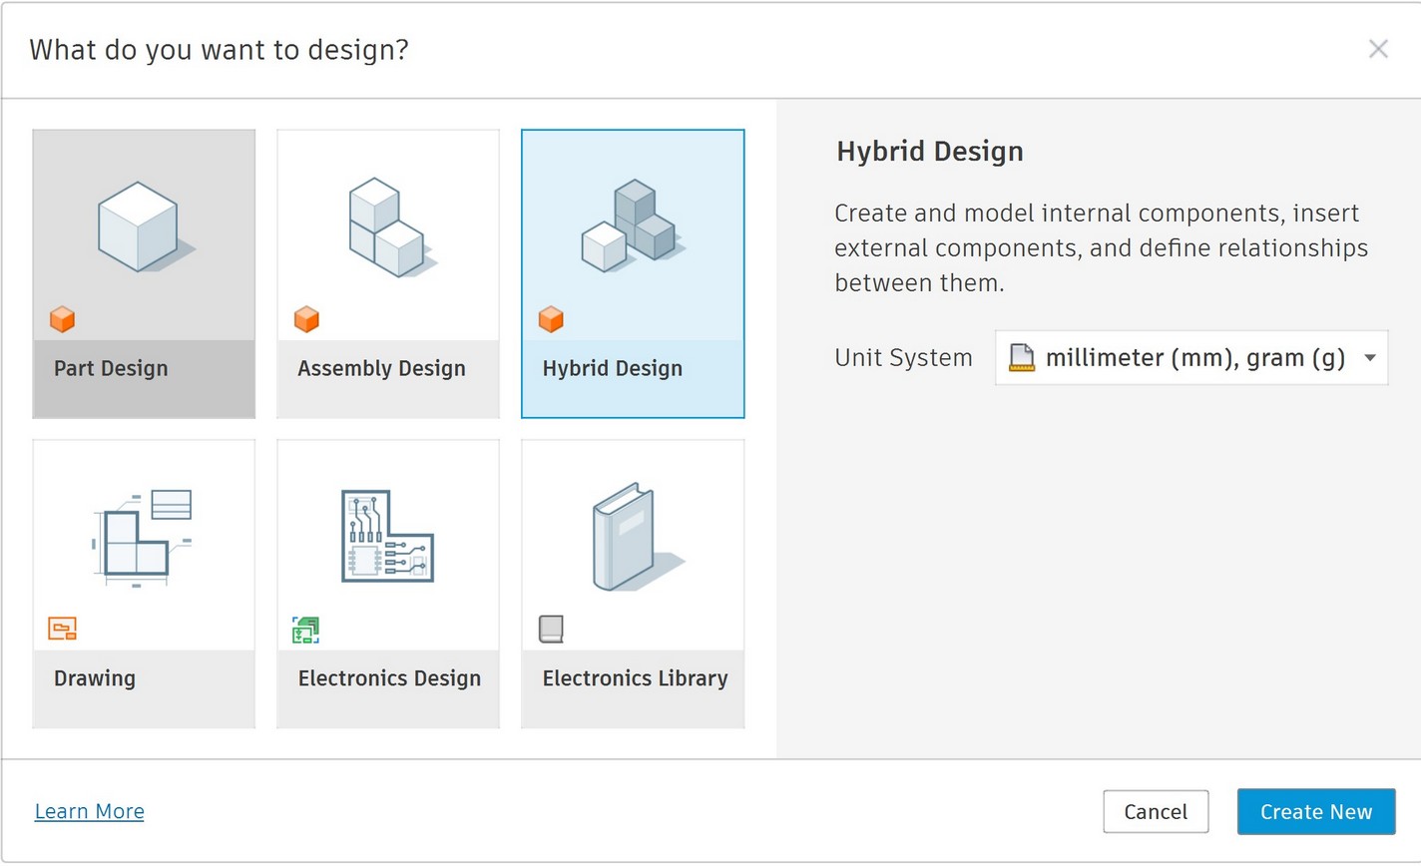
Task: Close the design type dialog
Action: click(x=1378, y=49)
